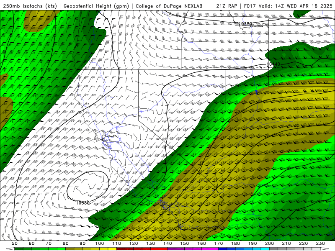Click the 140 value on the color scale

point(167,243)
